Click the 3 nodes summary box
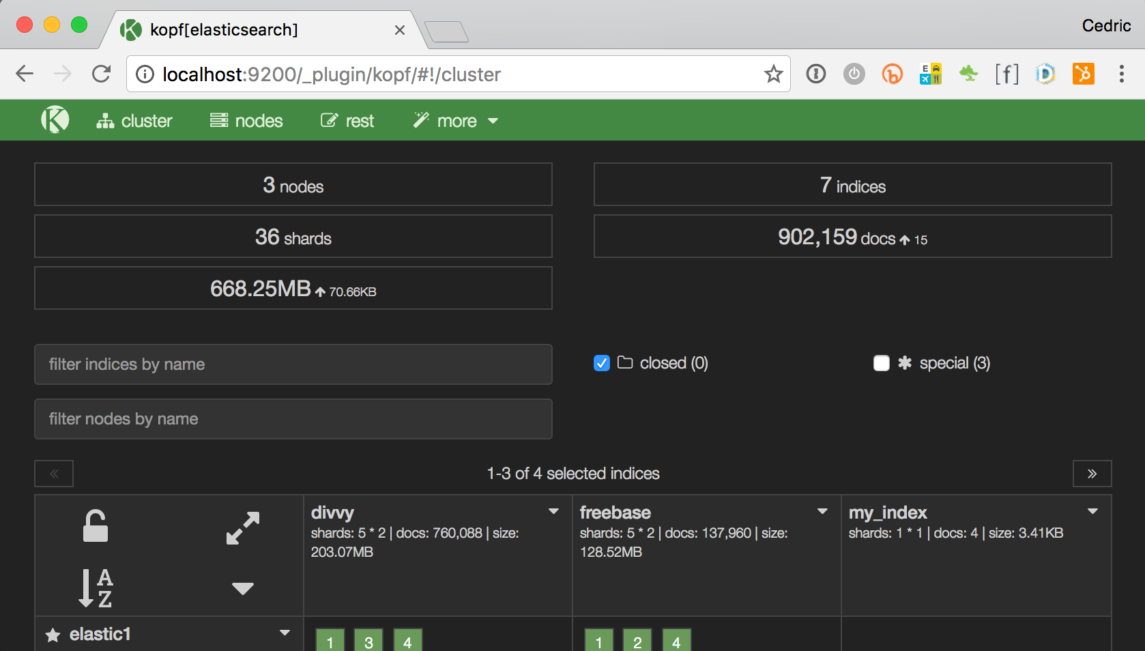This screenshot has width=1145, height=651. point(293,184)
